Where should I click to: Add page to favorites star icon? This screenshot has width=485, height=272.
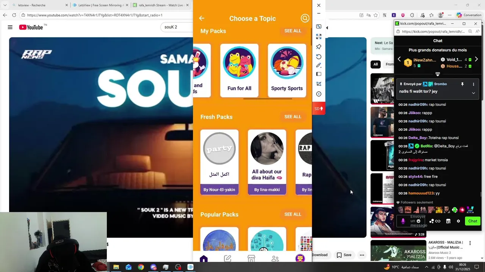pyautogui.click(x=376, y=15)
